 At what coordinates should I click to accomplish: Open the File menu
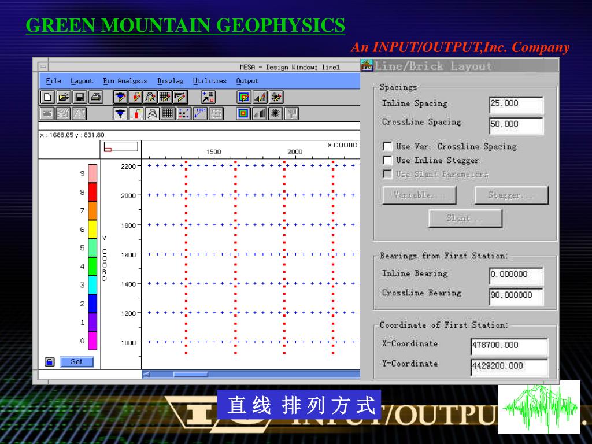(x=53, y=81)
